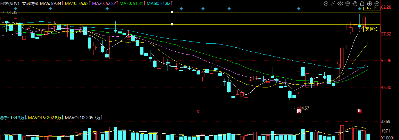The width and height of the screenshot is (399, 140).
Task: Click the 压力位 resistance line label
Action: coord(372,8)
